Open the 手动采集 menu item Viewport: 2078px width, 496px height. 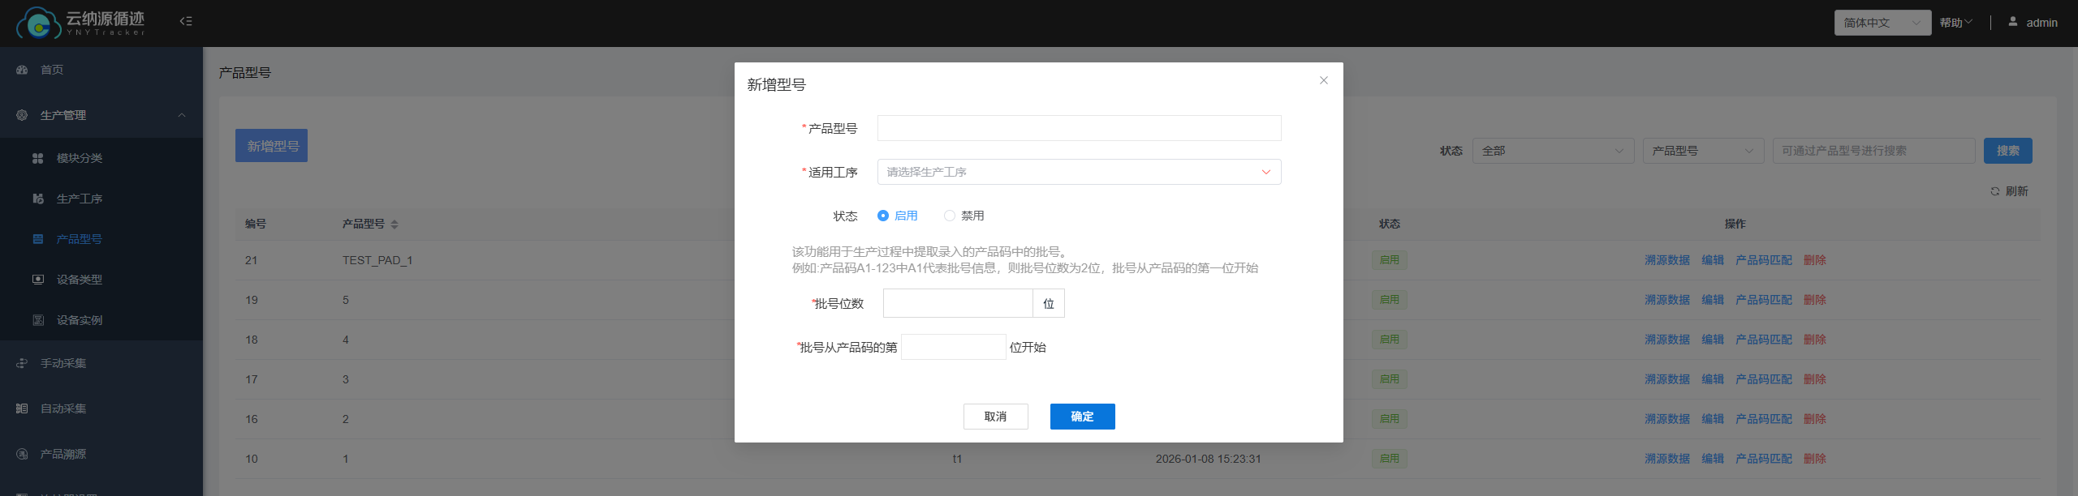tap(63, 363)
